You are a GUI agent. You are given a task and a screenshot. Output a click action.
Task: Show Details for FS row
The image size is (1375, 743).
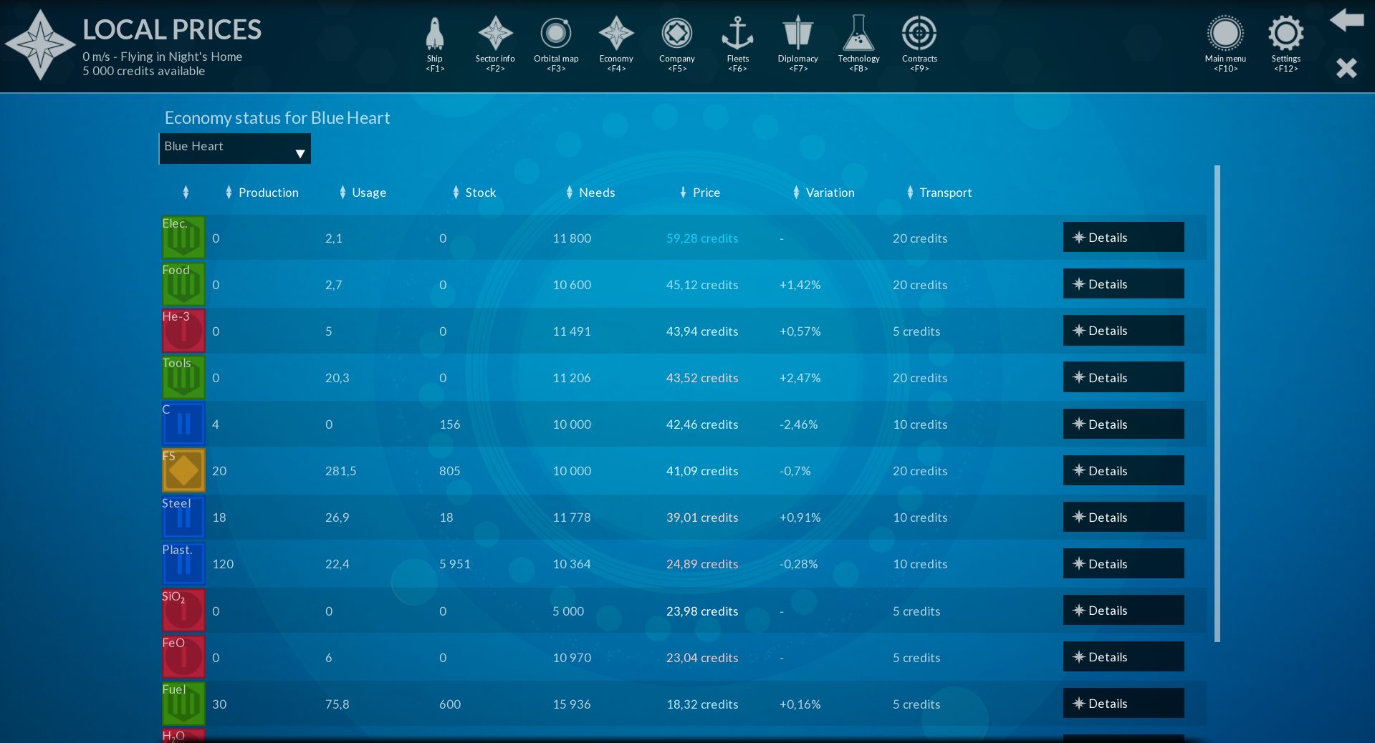[1124, 470]
